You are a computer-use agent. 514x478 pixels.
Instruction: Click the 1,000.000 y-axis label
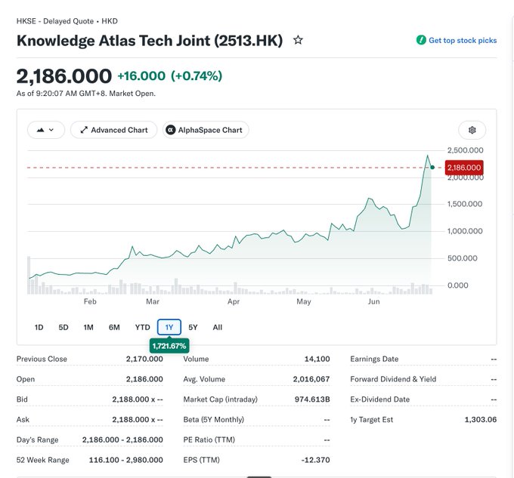[465, 231]
